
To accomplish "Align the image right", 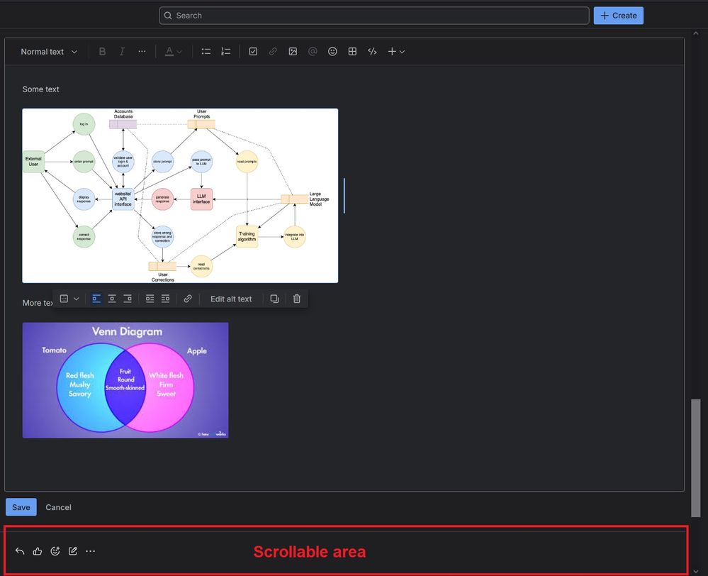I will click(128, 299).
